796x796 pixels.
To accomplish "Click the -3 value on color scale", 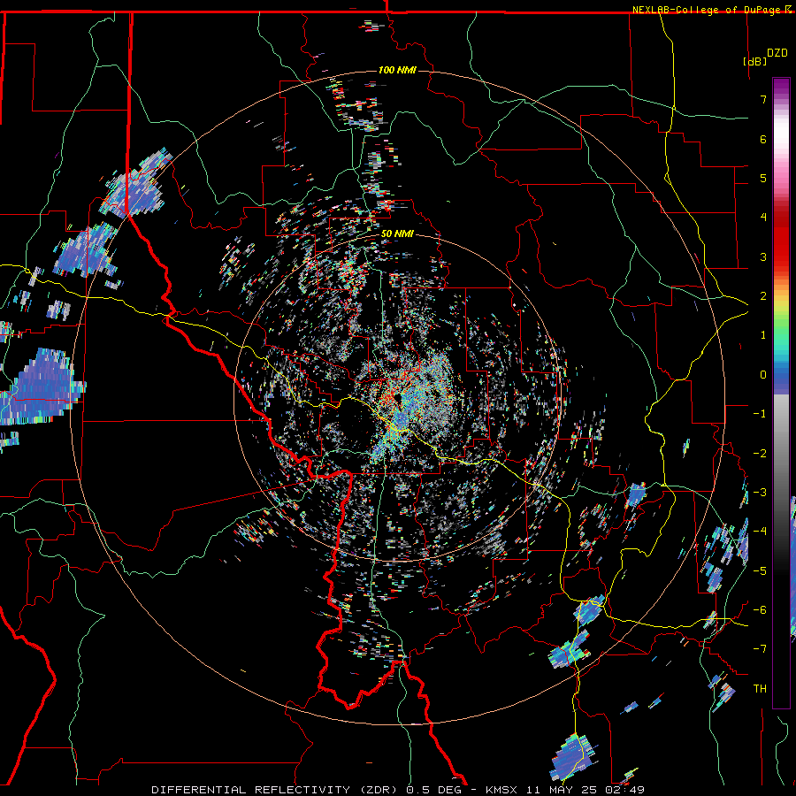I will pyautogui.click(x=760, y=493).
